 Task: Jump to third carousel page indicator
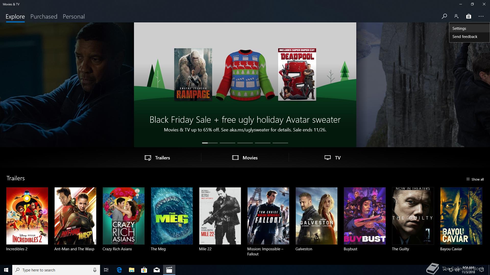(245, 143)
